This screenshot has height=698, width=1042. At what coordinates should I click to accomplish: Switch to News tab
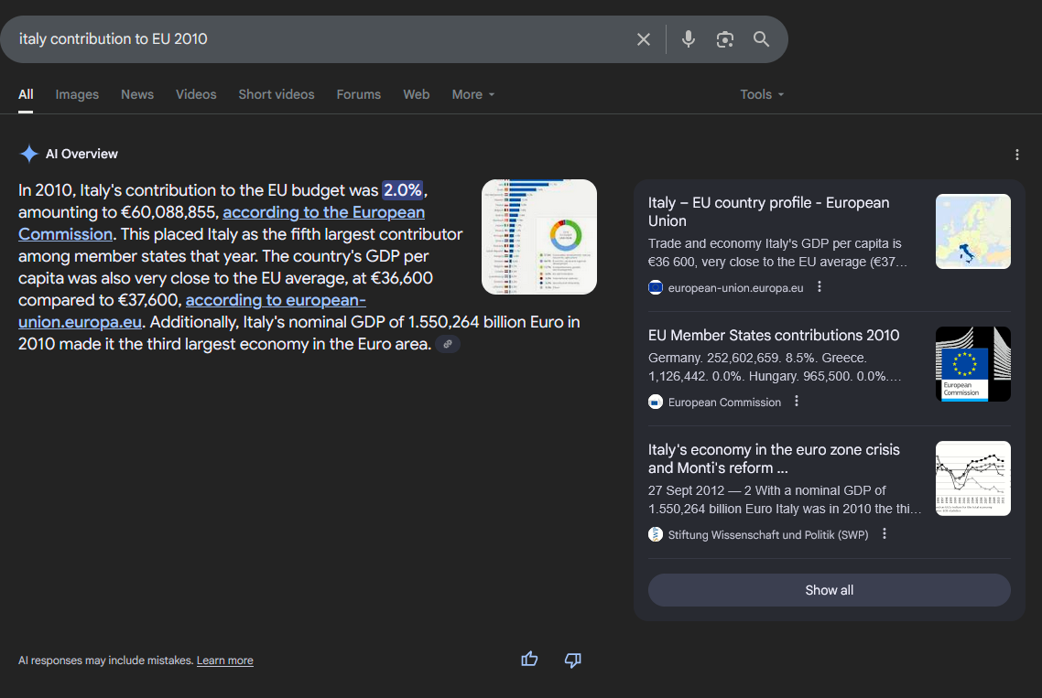pos(137,94)
